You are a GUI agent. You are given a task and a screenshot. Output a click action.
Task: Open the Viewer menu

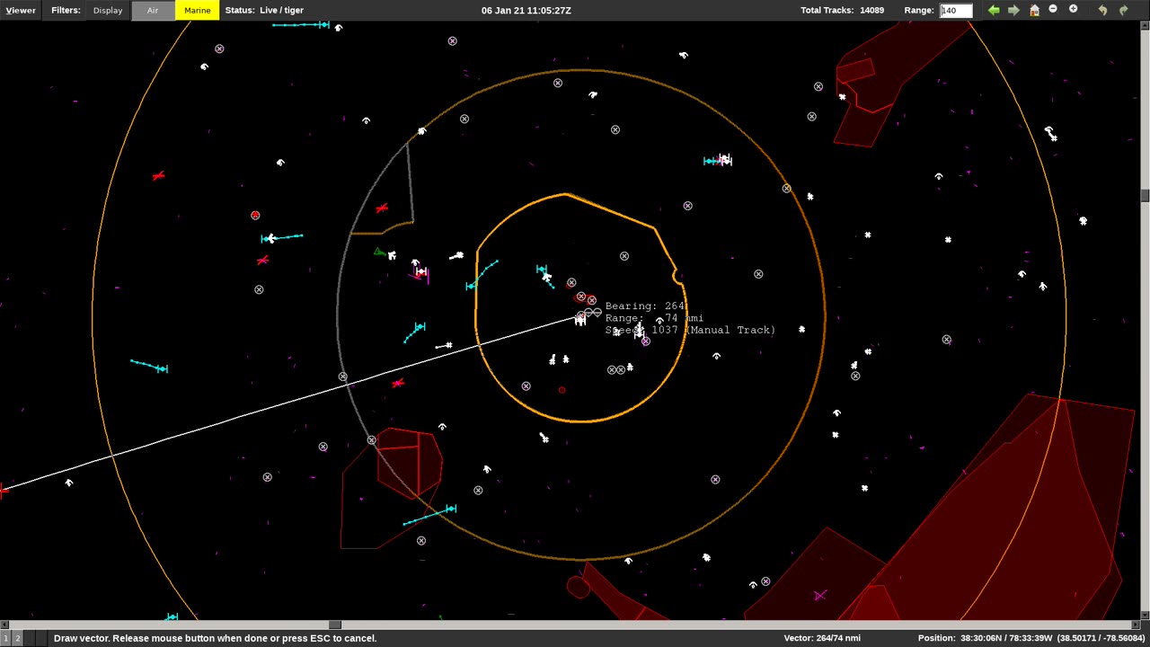point(20,10)
